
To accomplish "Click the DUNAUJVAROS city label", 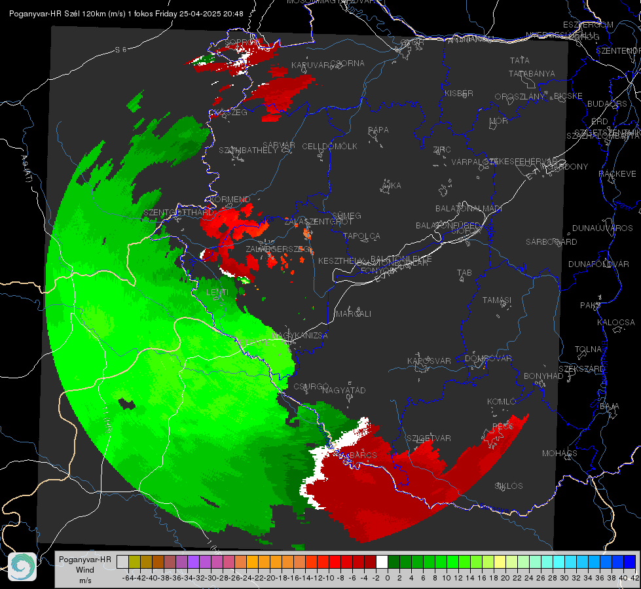I will pyautogui.click(x=602, y=228).
